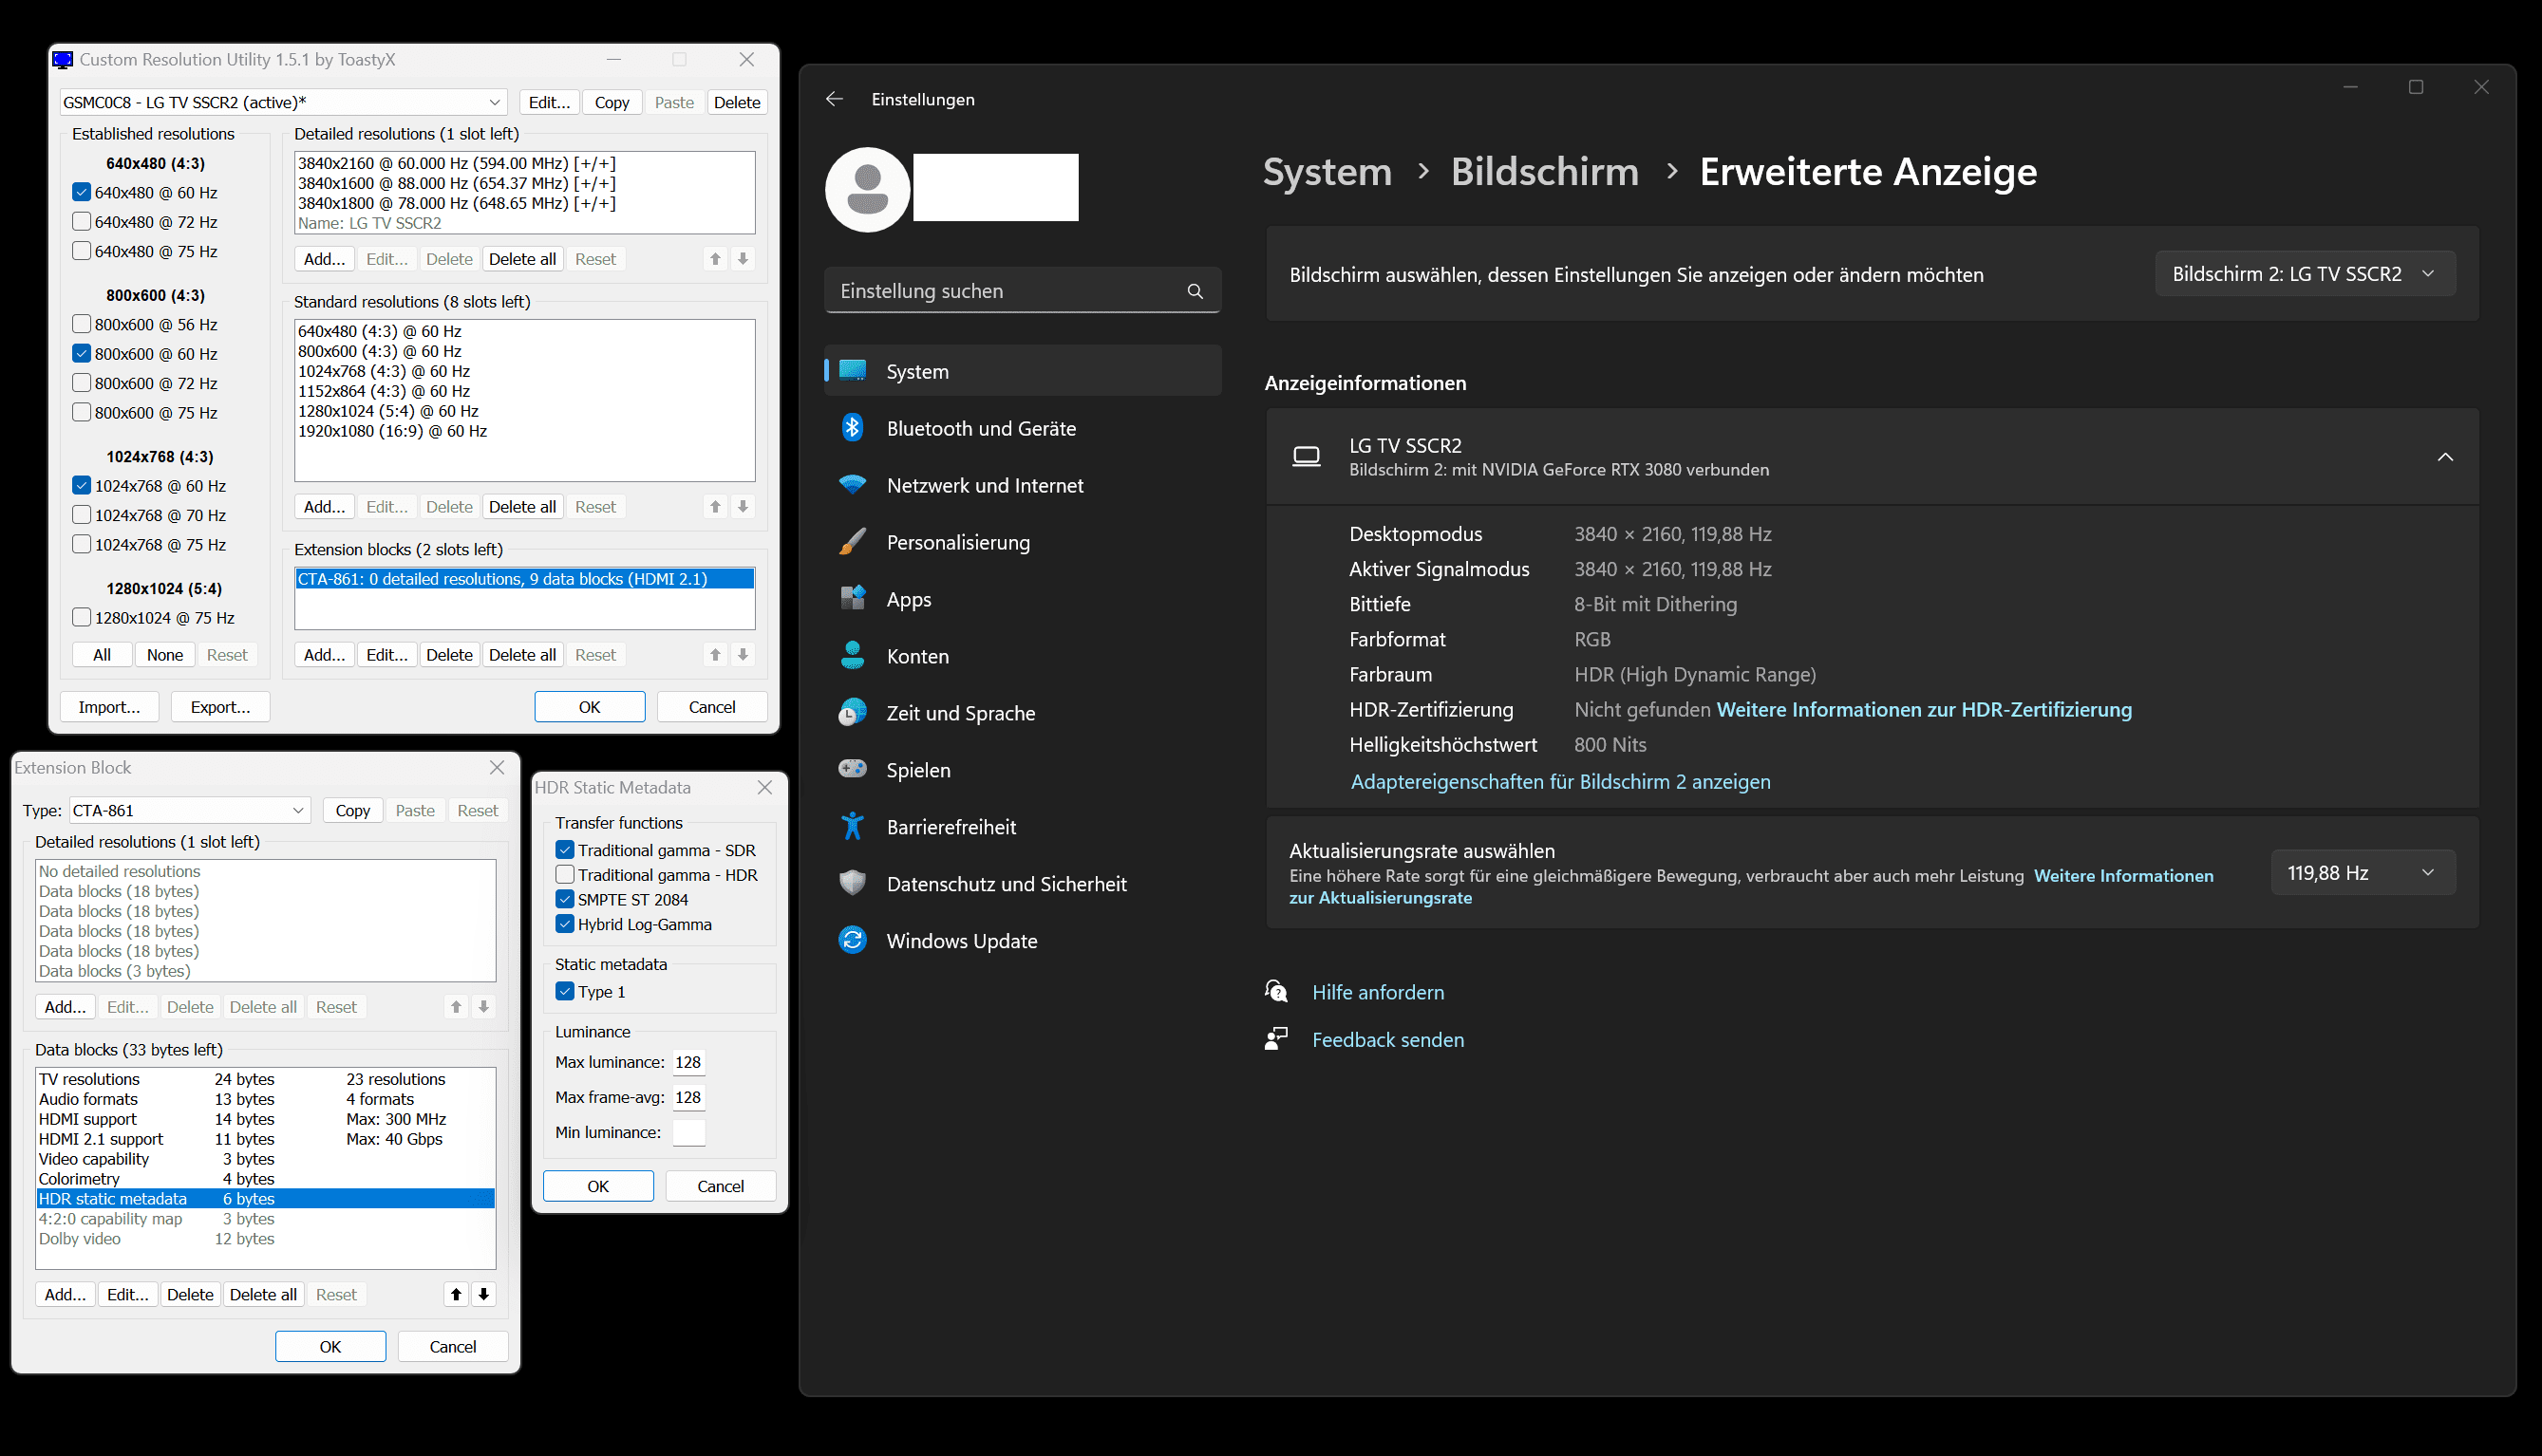This screenshot has height=1456, width=2542.
Task: Open Netzwerk und Internet settings
Action: 1023,485
